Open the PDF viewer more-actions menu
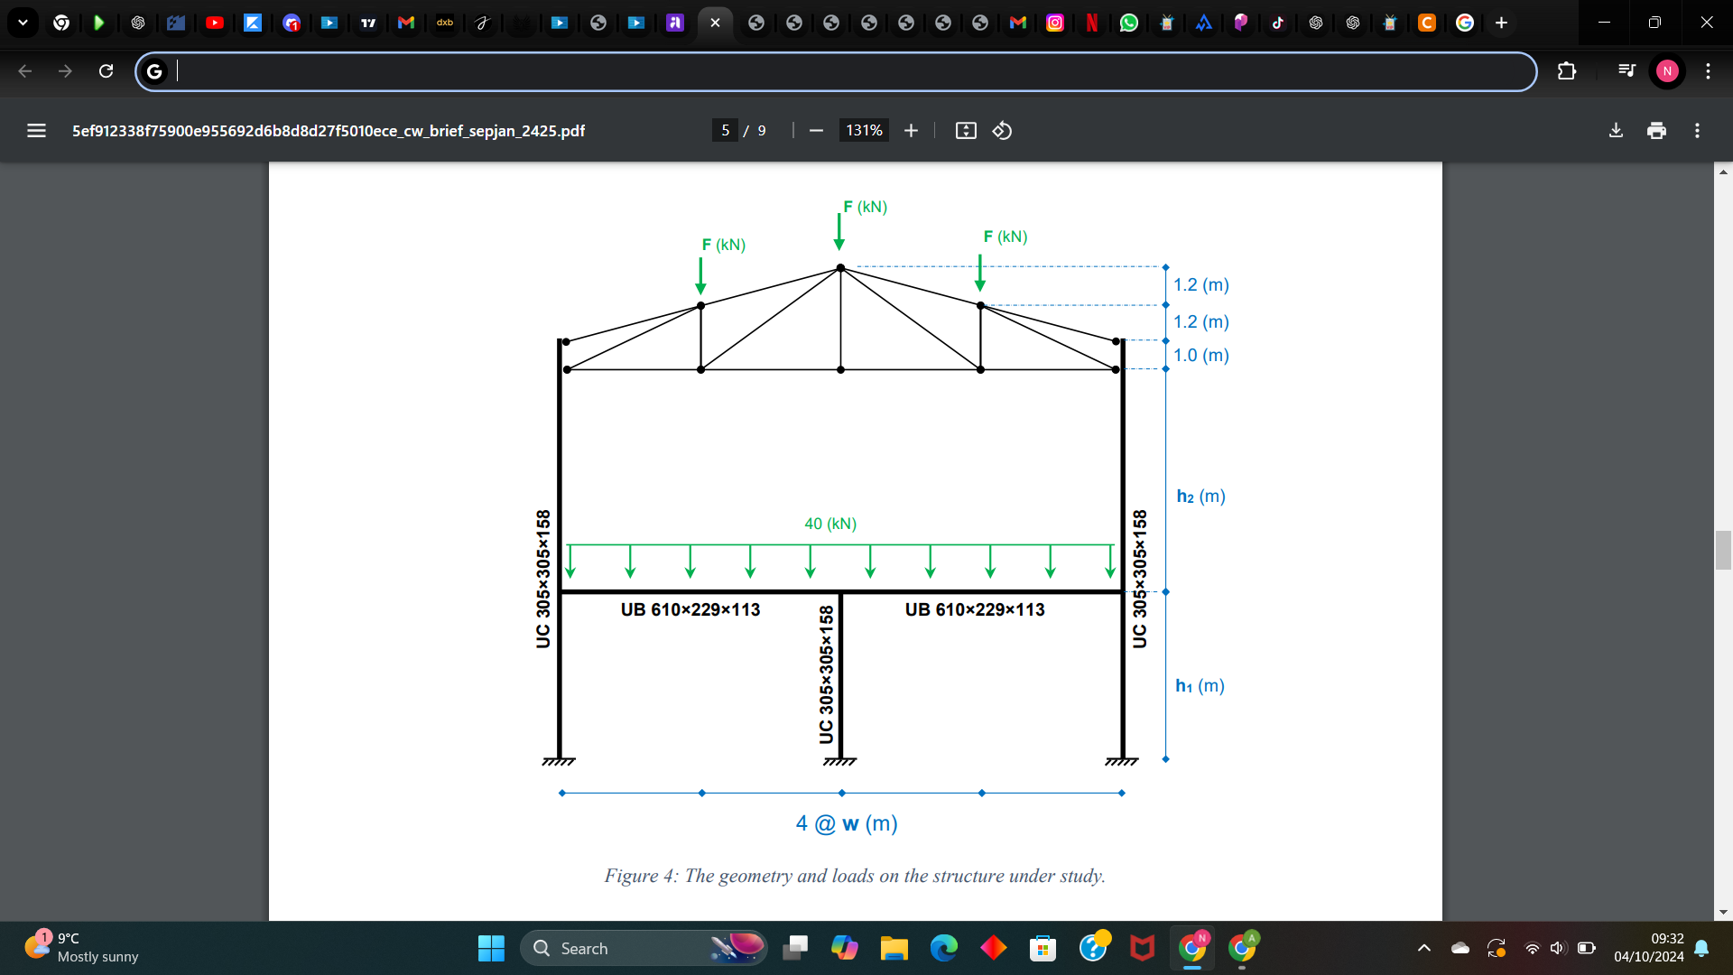 pyautogui.click(x=1697, y=130)
